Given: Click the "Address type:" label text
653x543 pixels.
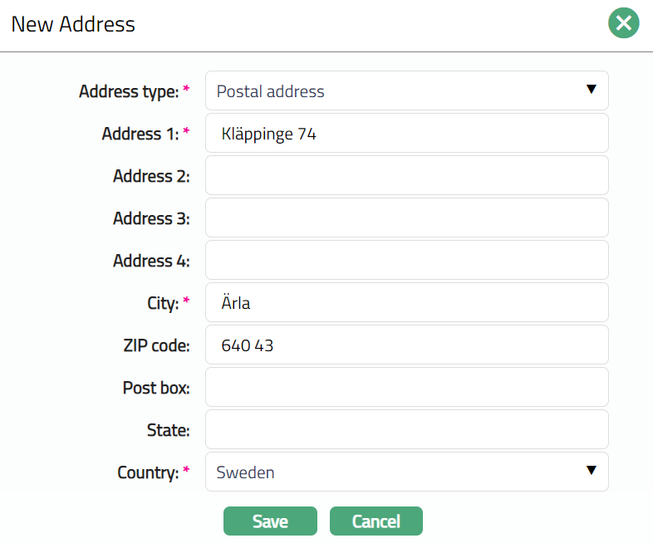Looking at the screenshot, I should point(129,91).
